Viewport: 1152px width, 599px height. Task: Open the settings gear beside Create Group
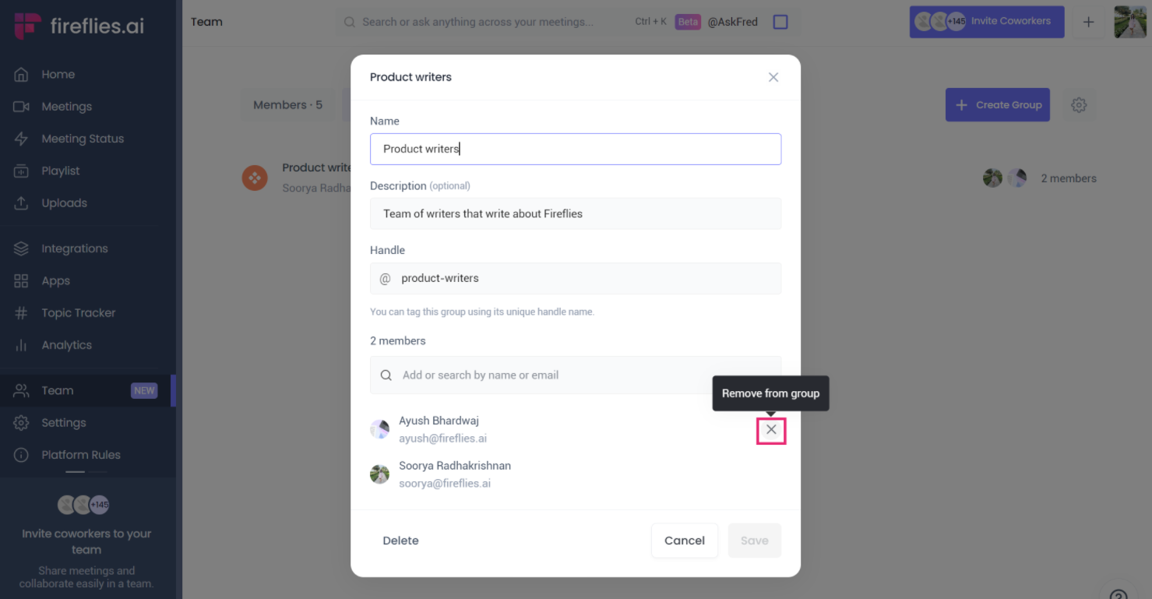coord(1079,104)
